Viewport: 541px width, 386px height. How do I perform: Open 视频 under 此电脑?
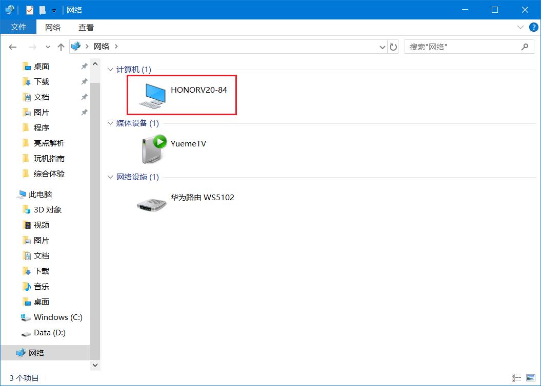tap(42, 225)
